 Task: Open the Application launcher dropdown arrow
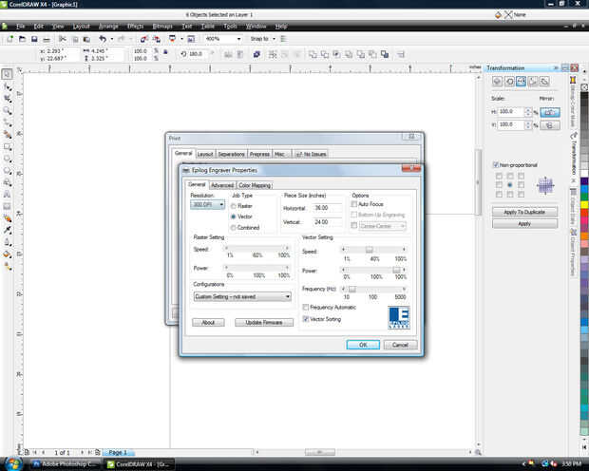[x=181, y=39]
